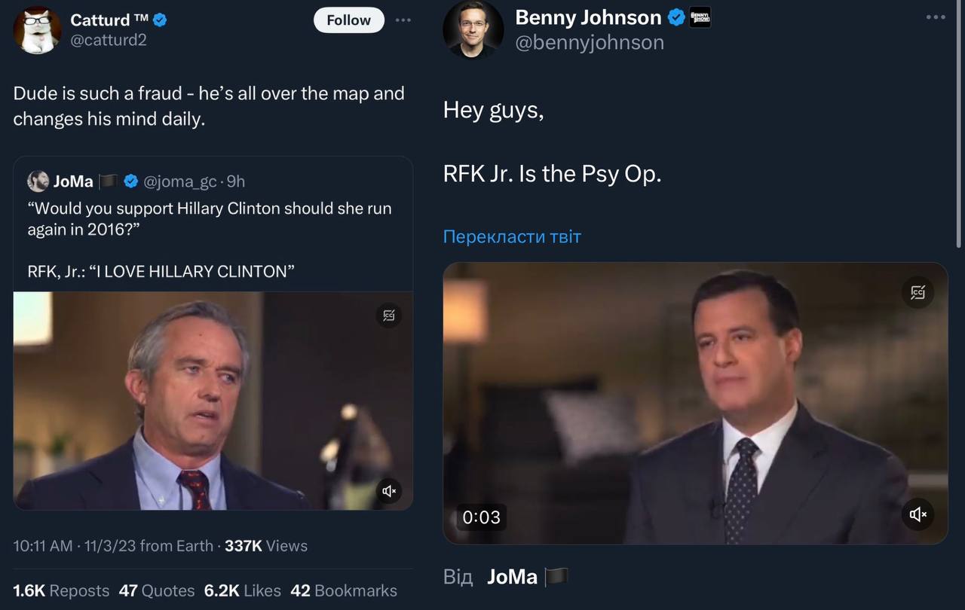Click the Benny Show affiliation badge

coord(700,17)
